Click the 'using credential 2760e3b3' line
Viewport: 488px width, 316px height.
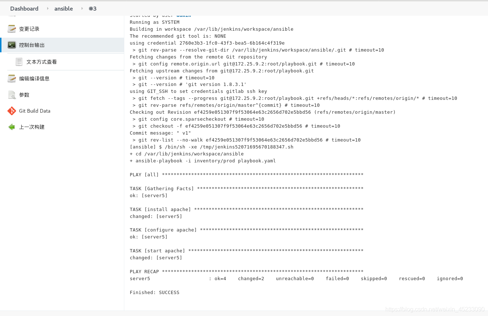click(x=207, y=43)
